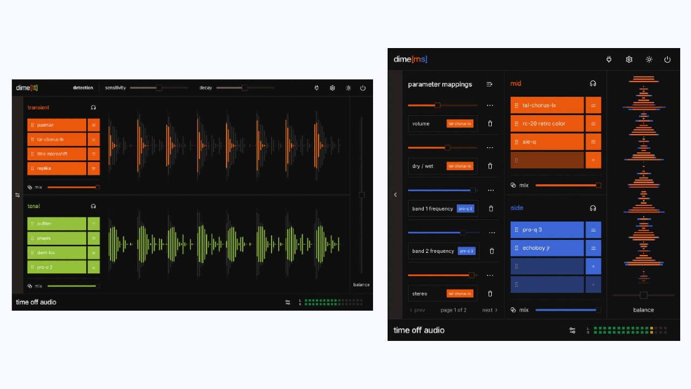Click power bypass icon in dime[tt] window
This screenshot has width=691, height=389.
click(x=363, y=88)
